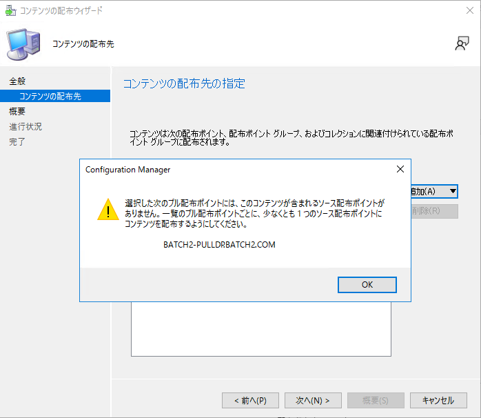Go back with the < 前へ(P) button

[249, 400]
